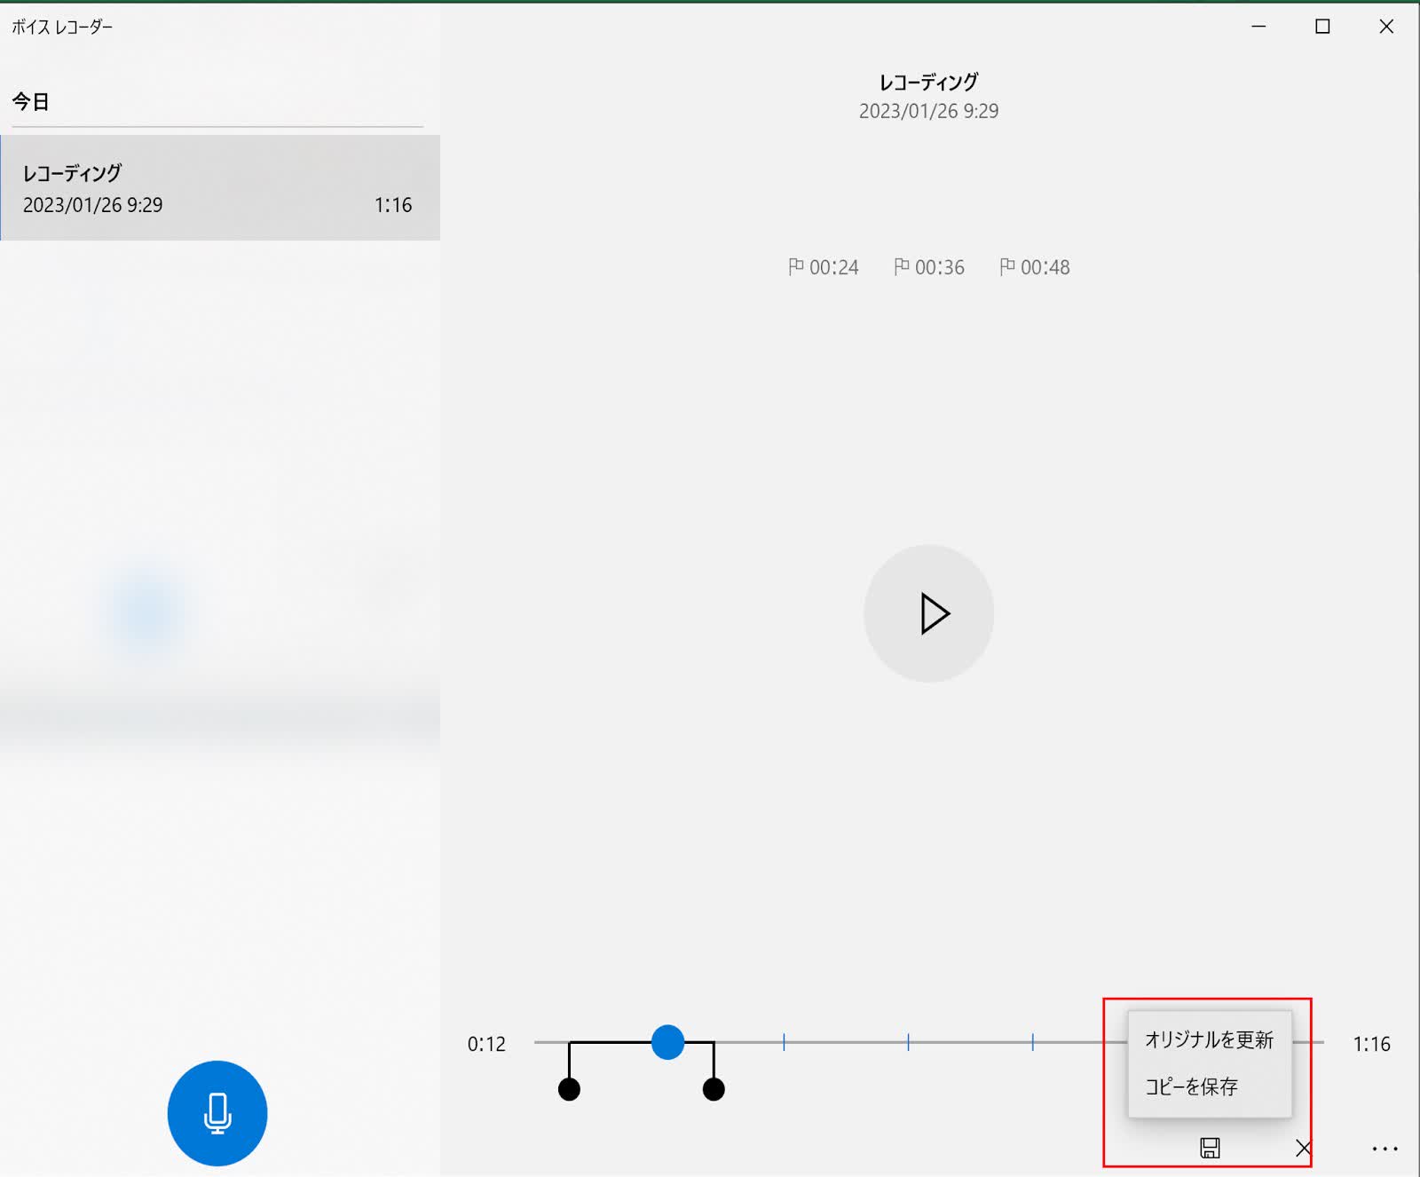The width and height of the screenshot is (1420, 1177).
Task: Minimize the Voice Recorder window
Action: [x=1258, y=27]
